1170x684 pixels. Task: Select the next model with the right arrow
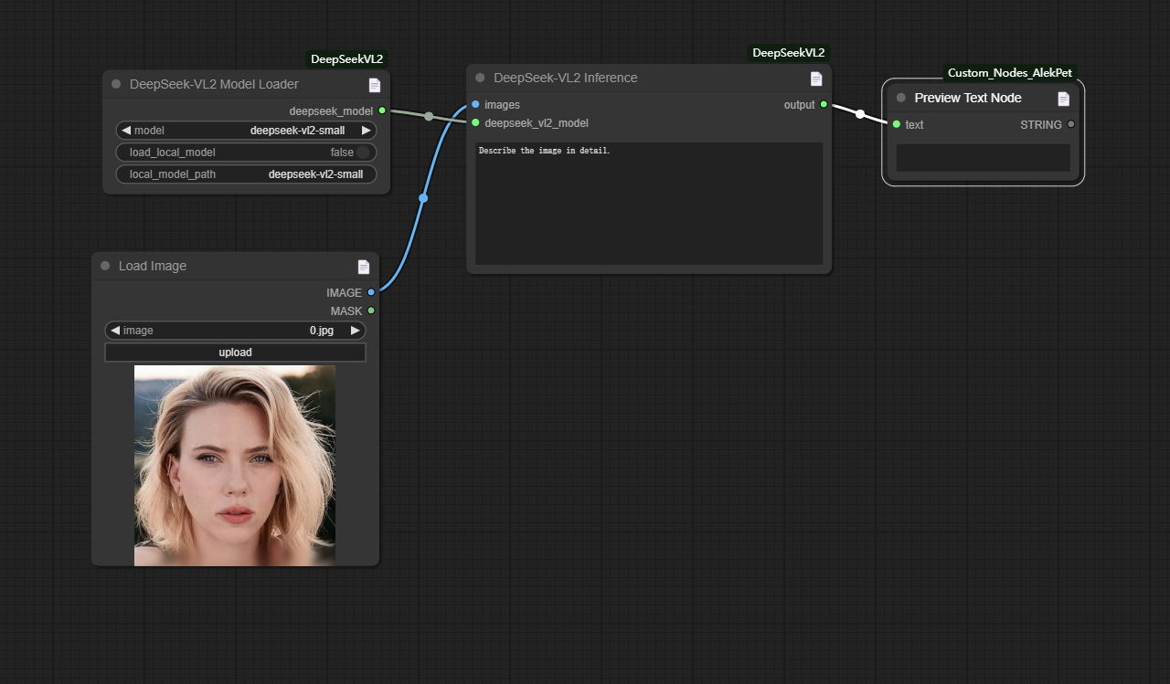367,131
